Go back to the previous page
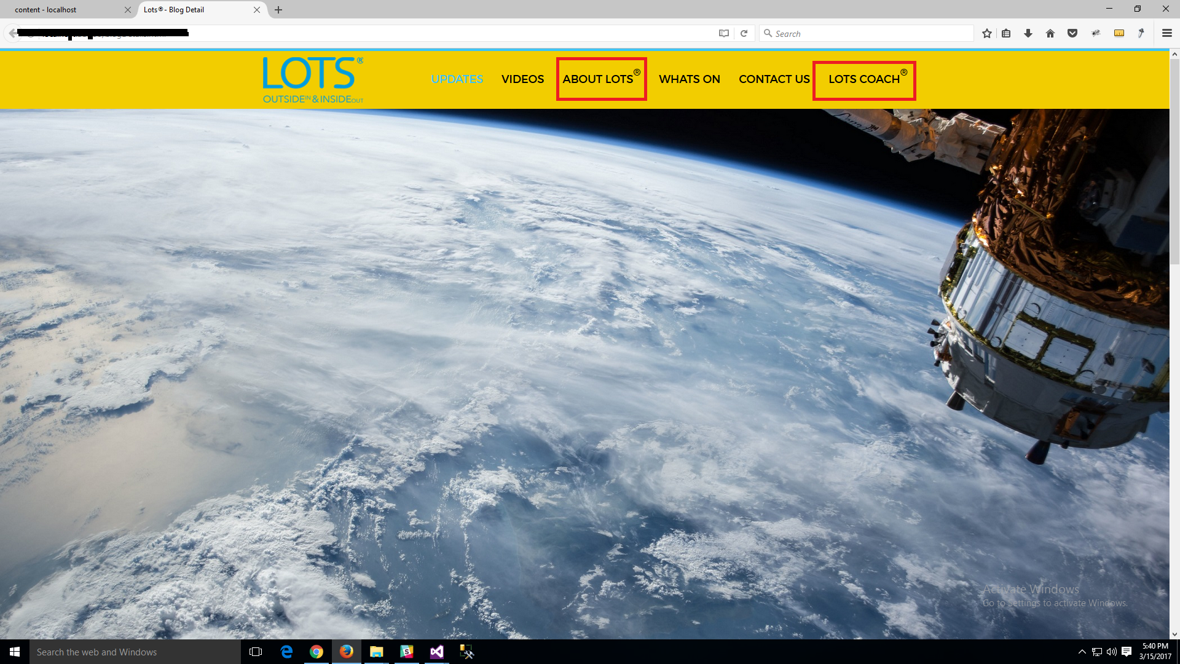Viewport: 1180px width, 664px height. [x=13, y=33]
